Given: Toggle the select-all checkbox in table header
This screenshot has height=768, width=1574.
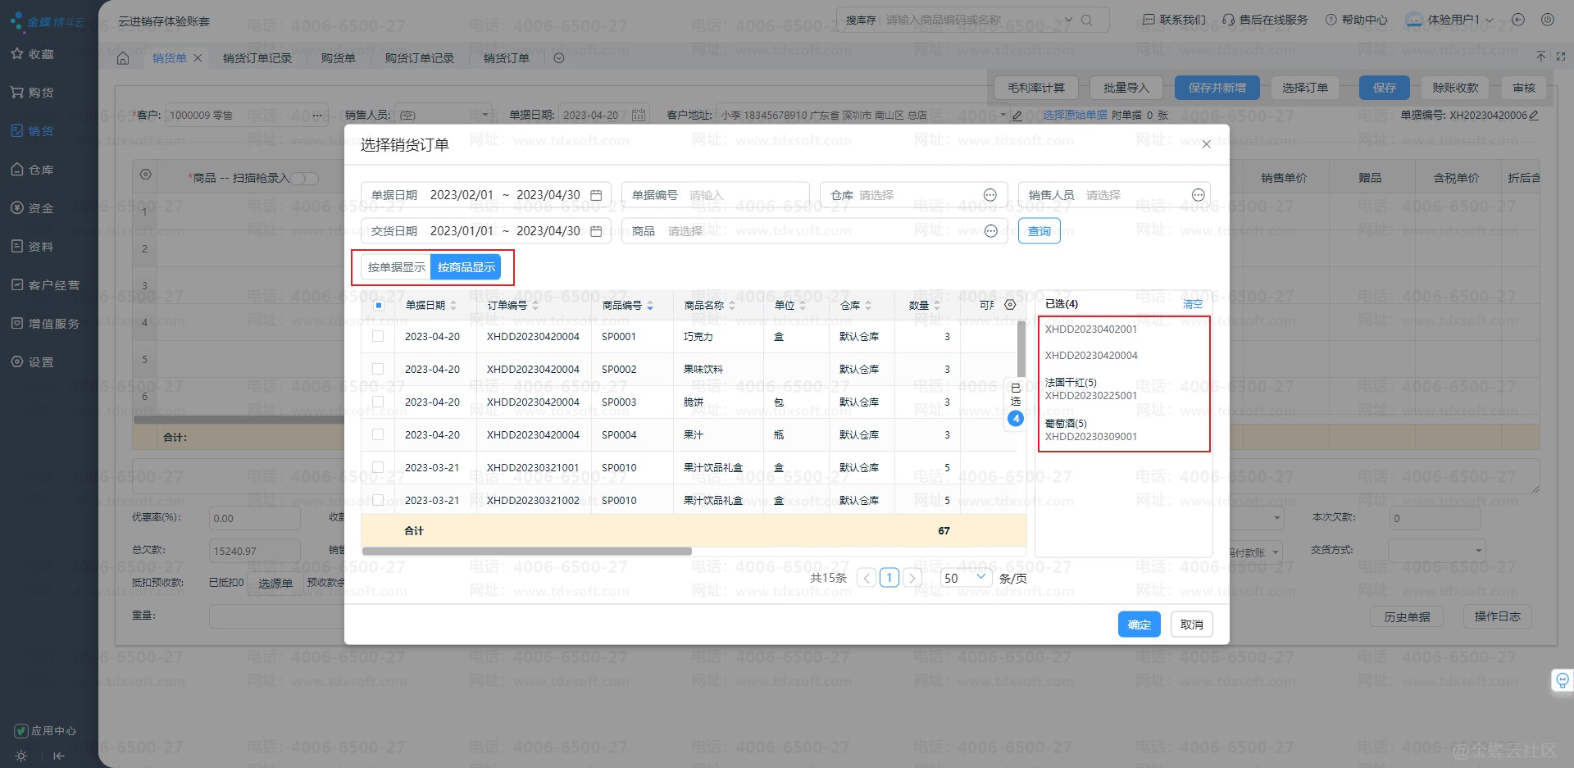Looking at the screenshot, I should pos(379,306).
